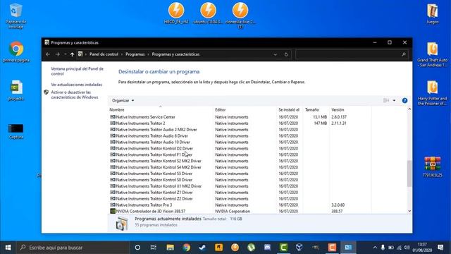Open Panel de control breadcrumb
Image resolution: width=451 pixels, height=254 pixels.
pyautogui.click(x=104, y=54)
